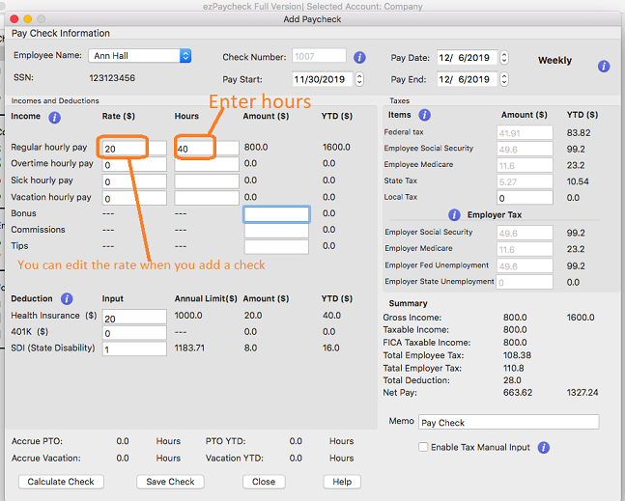This screenshot has width=625, height=501.
Task: Click the info icon next to Check Number
Action: (359, 58)
